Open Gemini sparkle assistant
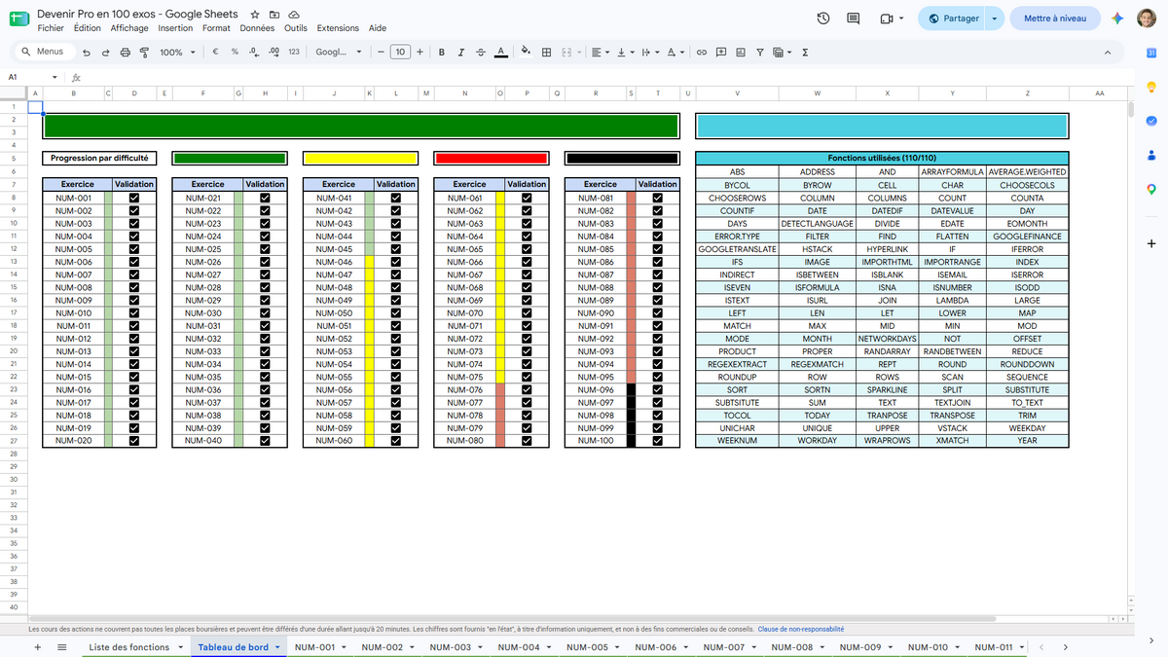This screenshot has width=1168, height=657. (1117, 18)
